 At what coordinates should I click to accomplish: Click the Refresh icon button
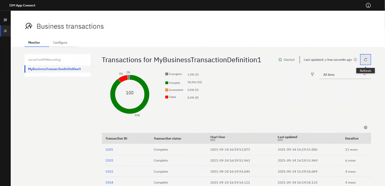point(365,60)
